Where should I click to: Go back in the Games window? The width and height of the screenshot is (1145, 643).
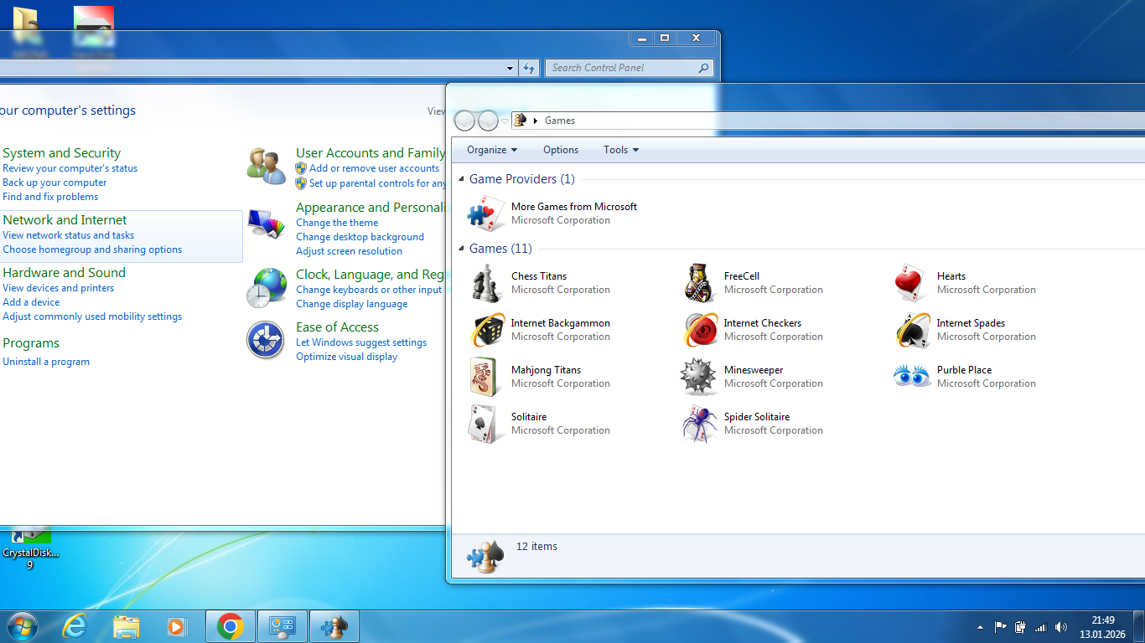click(464, 121)
